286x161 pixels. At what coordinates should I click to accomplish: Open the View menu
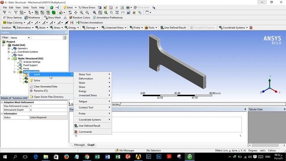[x=18, y=8]
